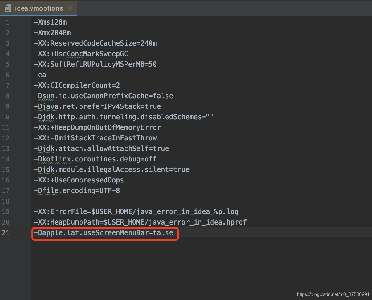Close the idea.vmoptions tab
The height and width of the screenshot is (300, 372).
pos(70,8)
